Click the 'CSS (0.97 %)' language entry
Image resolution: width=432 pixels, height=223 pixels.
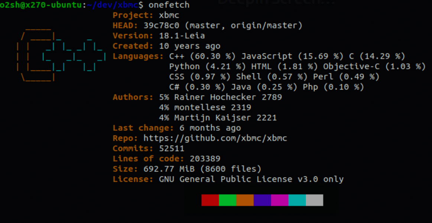pyautogui.click(x=200, y=77)
